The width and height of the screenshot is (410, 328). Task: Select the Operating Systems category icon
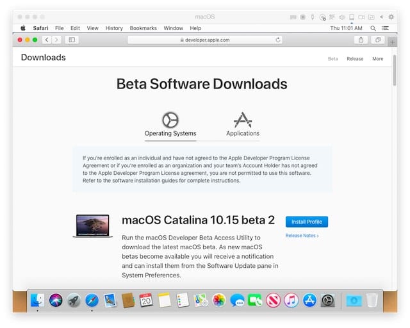(x=170, y=120)
